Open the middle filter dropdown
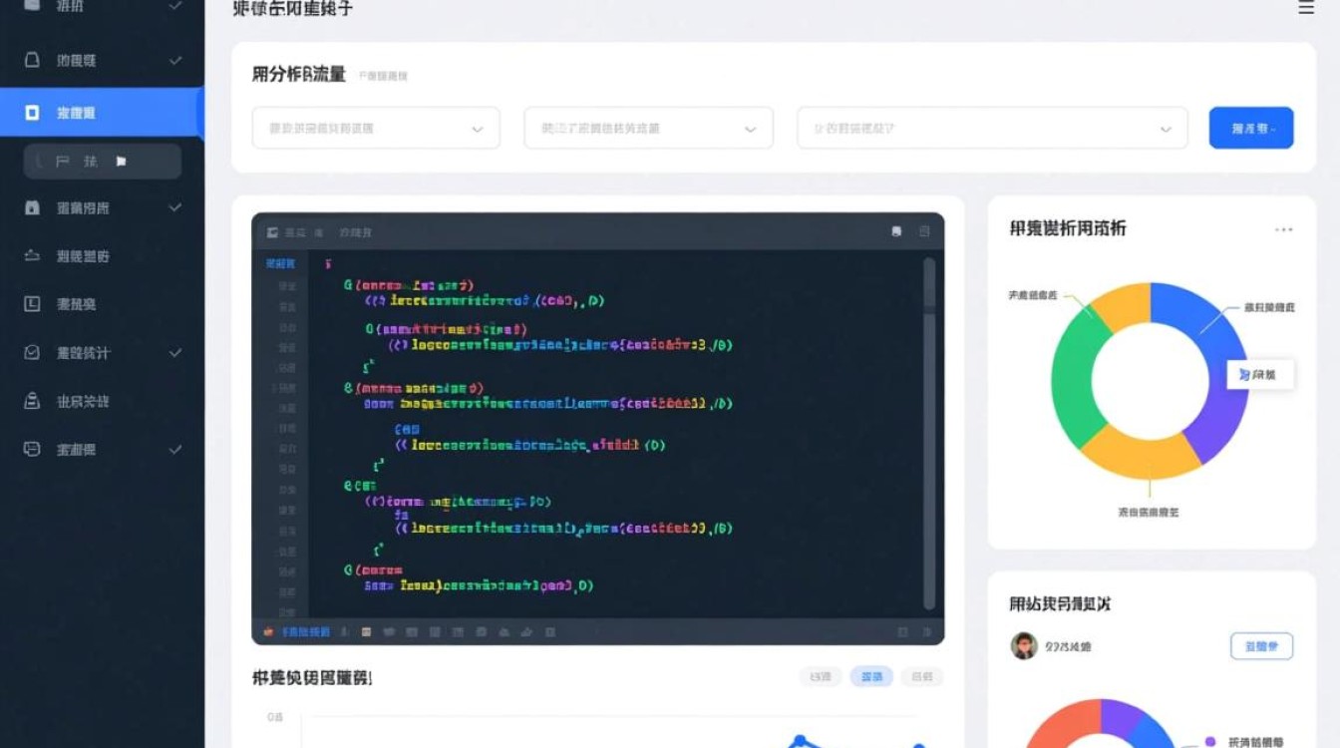The width and height of the screenshot is (1340, 748). click(647, 128)
